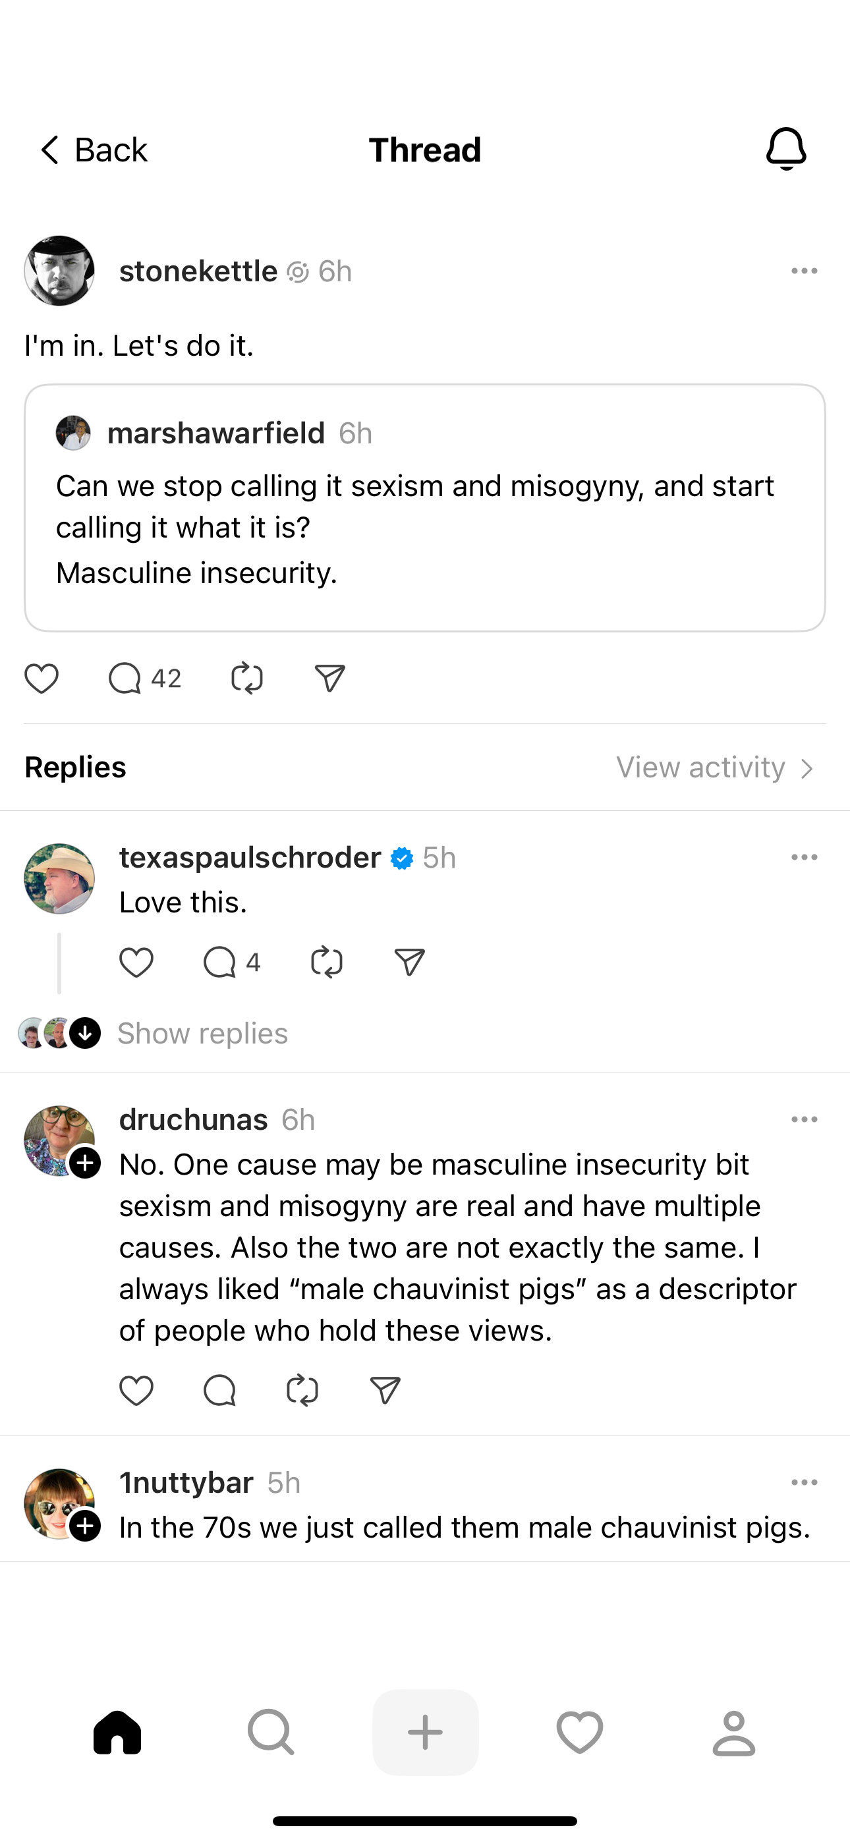Like texaspaulschroder's reply
Screen dimensions: 850x1842
click(136, 963)
